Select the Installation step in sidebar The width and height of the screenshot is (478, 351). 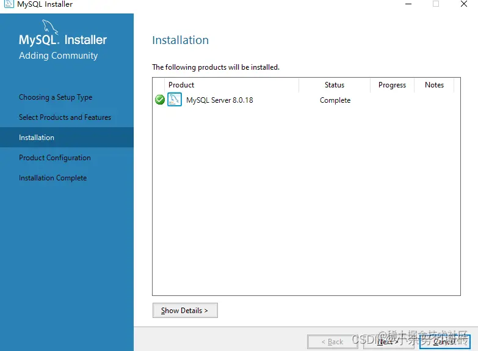[67, 138]
